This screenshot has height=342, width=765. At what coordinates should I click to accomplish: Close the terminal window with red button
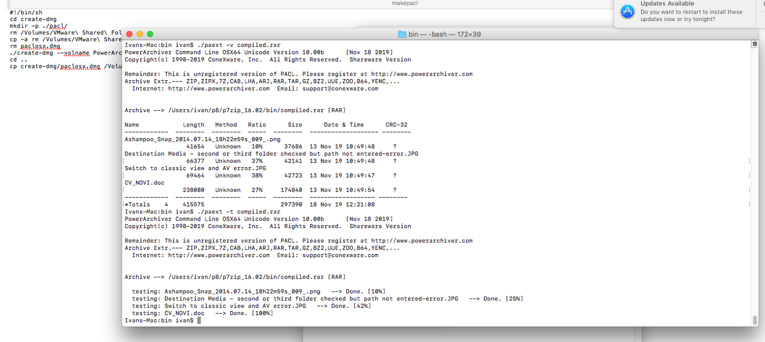click(129, 34)
